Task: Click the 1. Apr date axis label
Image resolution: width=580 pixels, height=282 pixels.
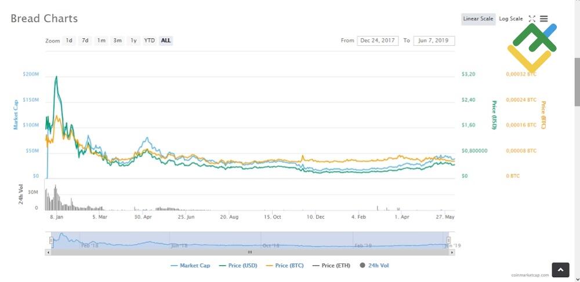Action: [x=402, y=217]
